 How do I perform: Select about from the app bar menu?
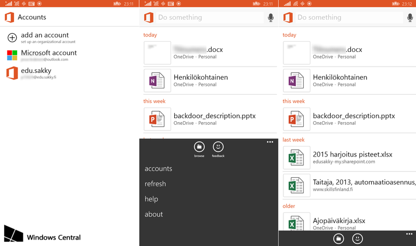click(153, 214)
